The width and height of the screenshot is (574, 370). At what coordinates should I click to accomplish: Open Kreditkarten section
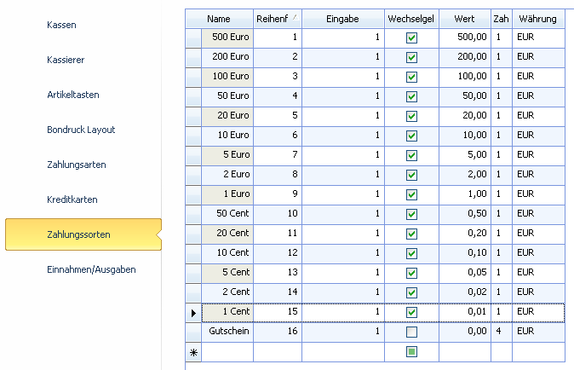(x=72, y=199)
